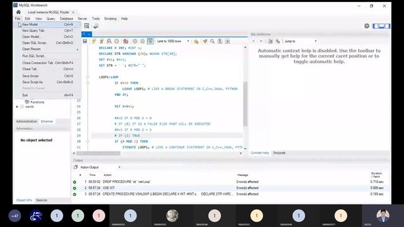
Task: Toggle continue-on-error with the red icon
Action: coord(126,41)
